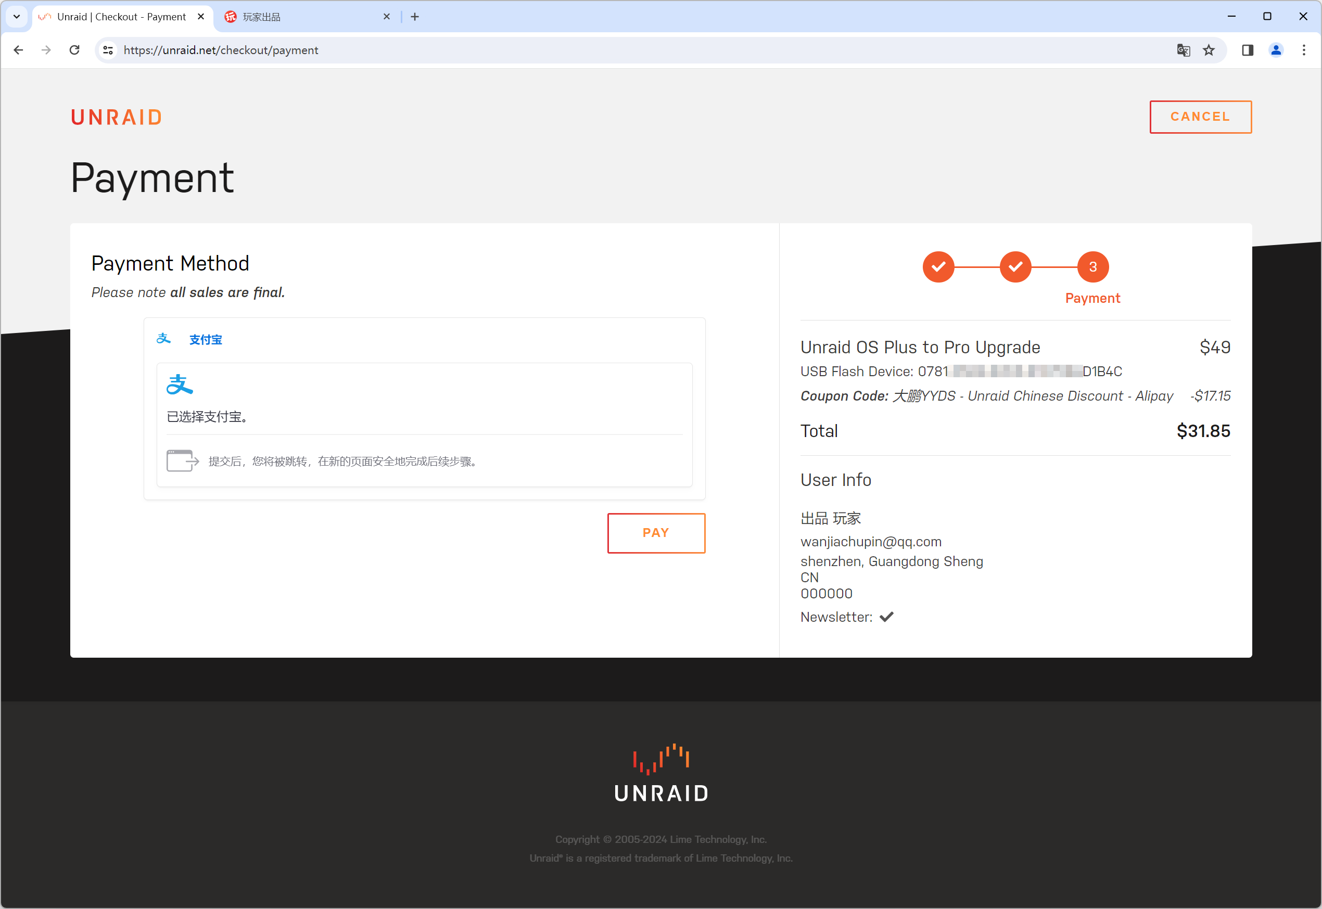Reload the checkout page
This screenshot has height=909, width=1322.
74,50
